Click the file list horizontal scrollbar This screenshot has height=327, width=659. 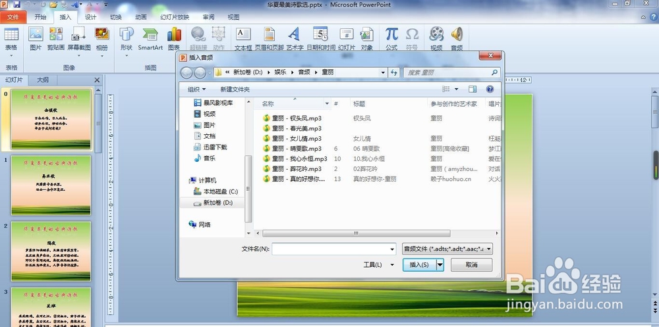(356, 234)
